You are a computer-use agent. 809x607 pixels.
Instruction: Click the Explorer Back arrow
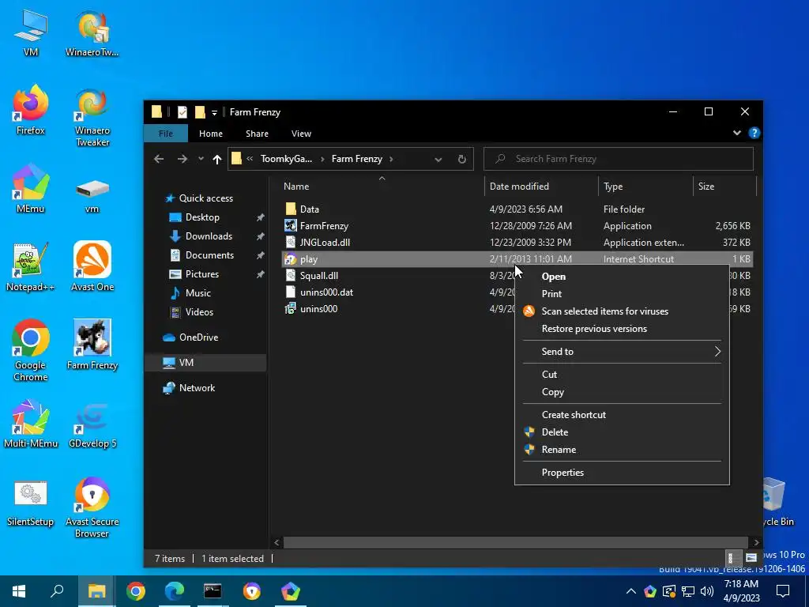click(x=159, y=159)
